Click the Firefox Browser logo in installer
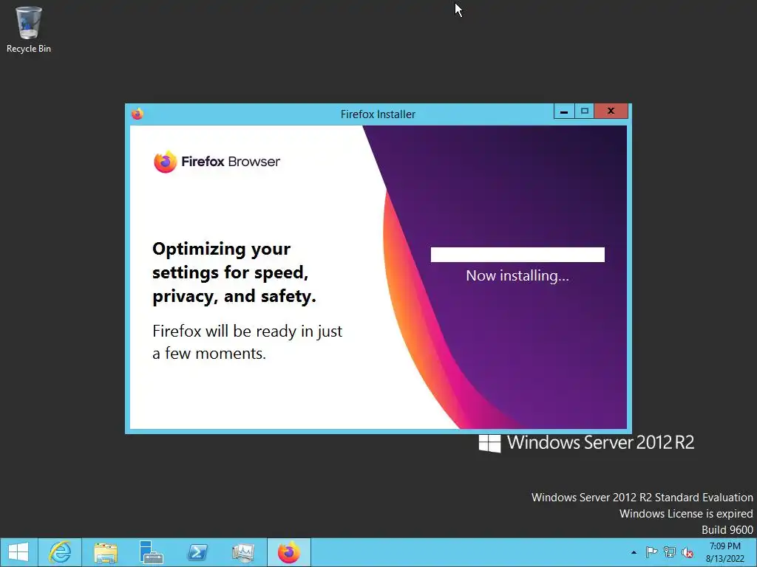The width and height of the screenshot is (757, 567). point(217,162)
